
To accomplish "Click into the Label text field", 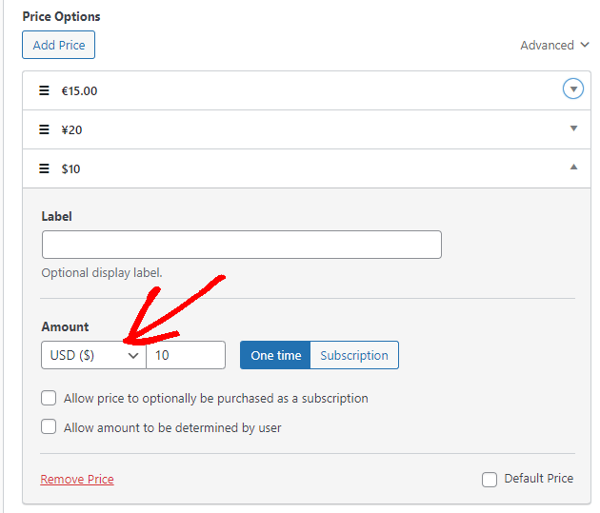I will tap(241, 245).
